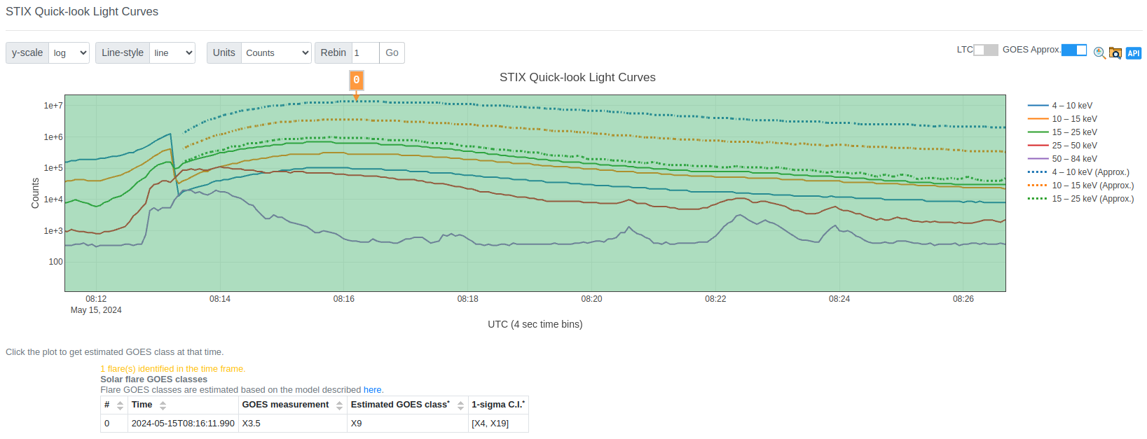Image resolution: width=1147 pixels, height=439 pixels.
Task: Click the blue API icon
Action: 1134,53
